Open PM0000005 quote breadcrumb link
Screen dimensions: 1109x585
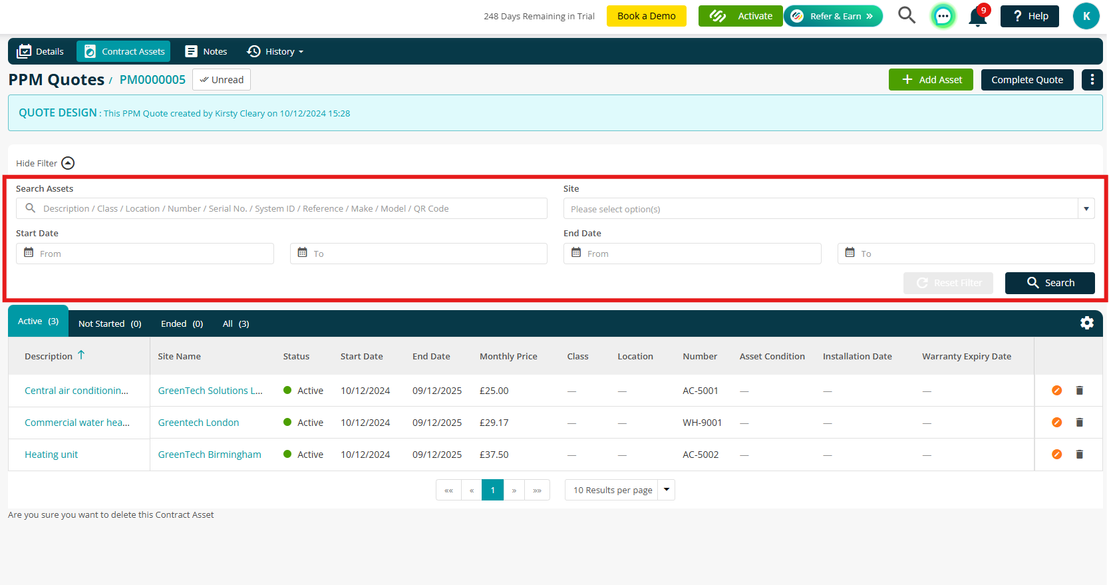(x=152, y=80)
